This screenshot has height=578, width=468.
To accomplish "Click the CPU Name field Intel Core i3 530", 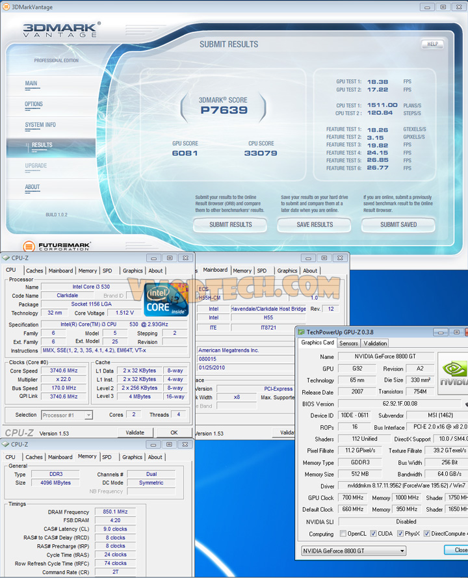I will click(x=91, y=287).
